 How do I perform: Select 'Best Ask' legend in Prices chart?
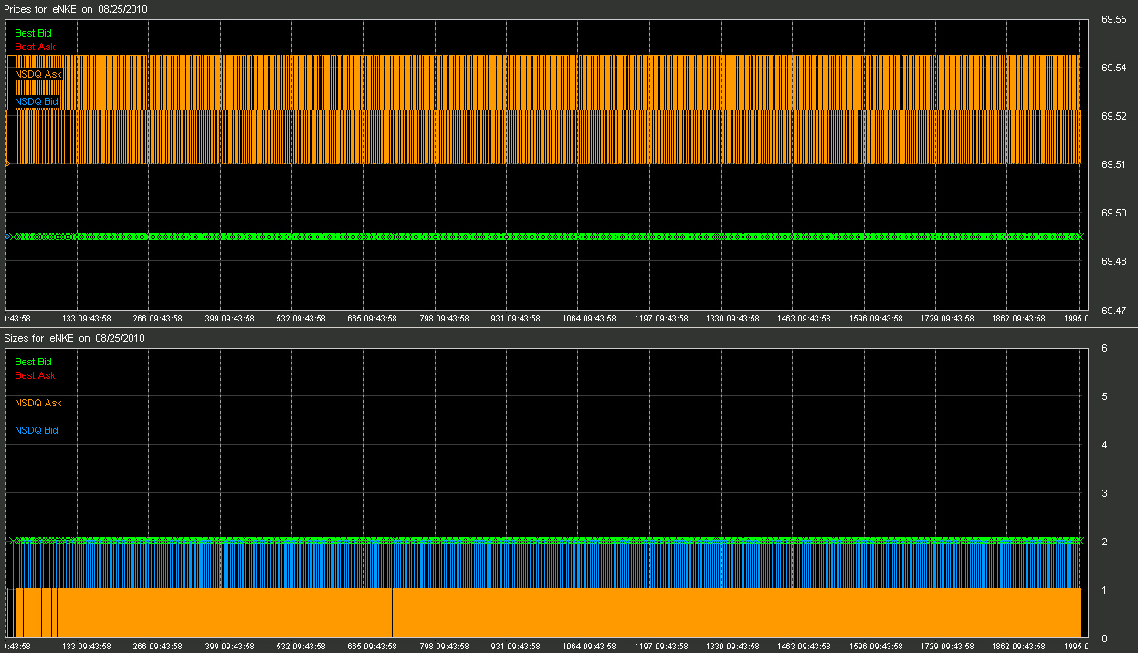pos(33,47)
